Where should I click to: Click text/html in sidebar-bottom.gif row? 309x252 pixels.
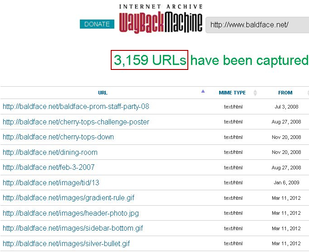tap(233, 228)
